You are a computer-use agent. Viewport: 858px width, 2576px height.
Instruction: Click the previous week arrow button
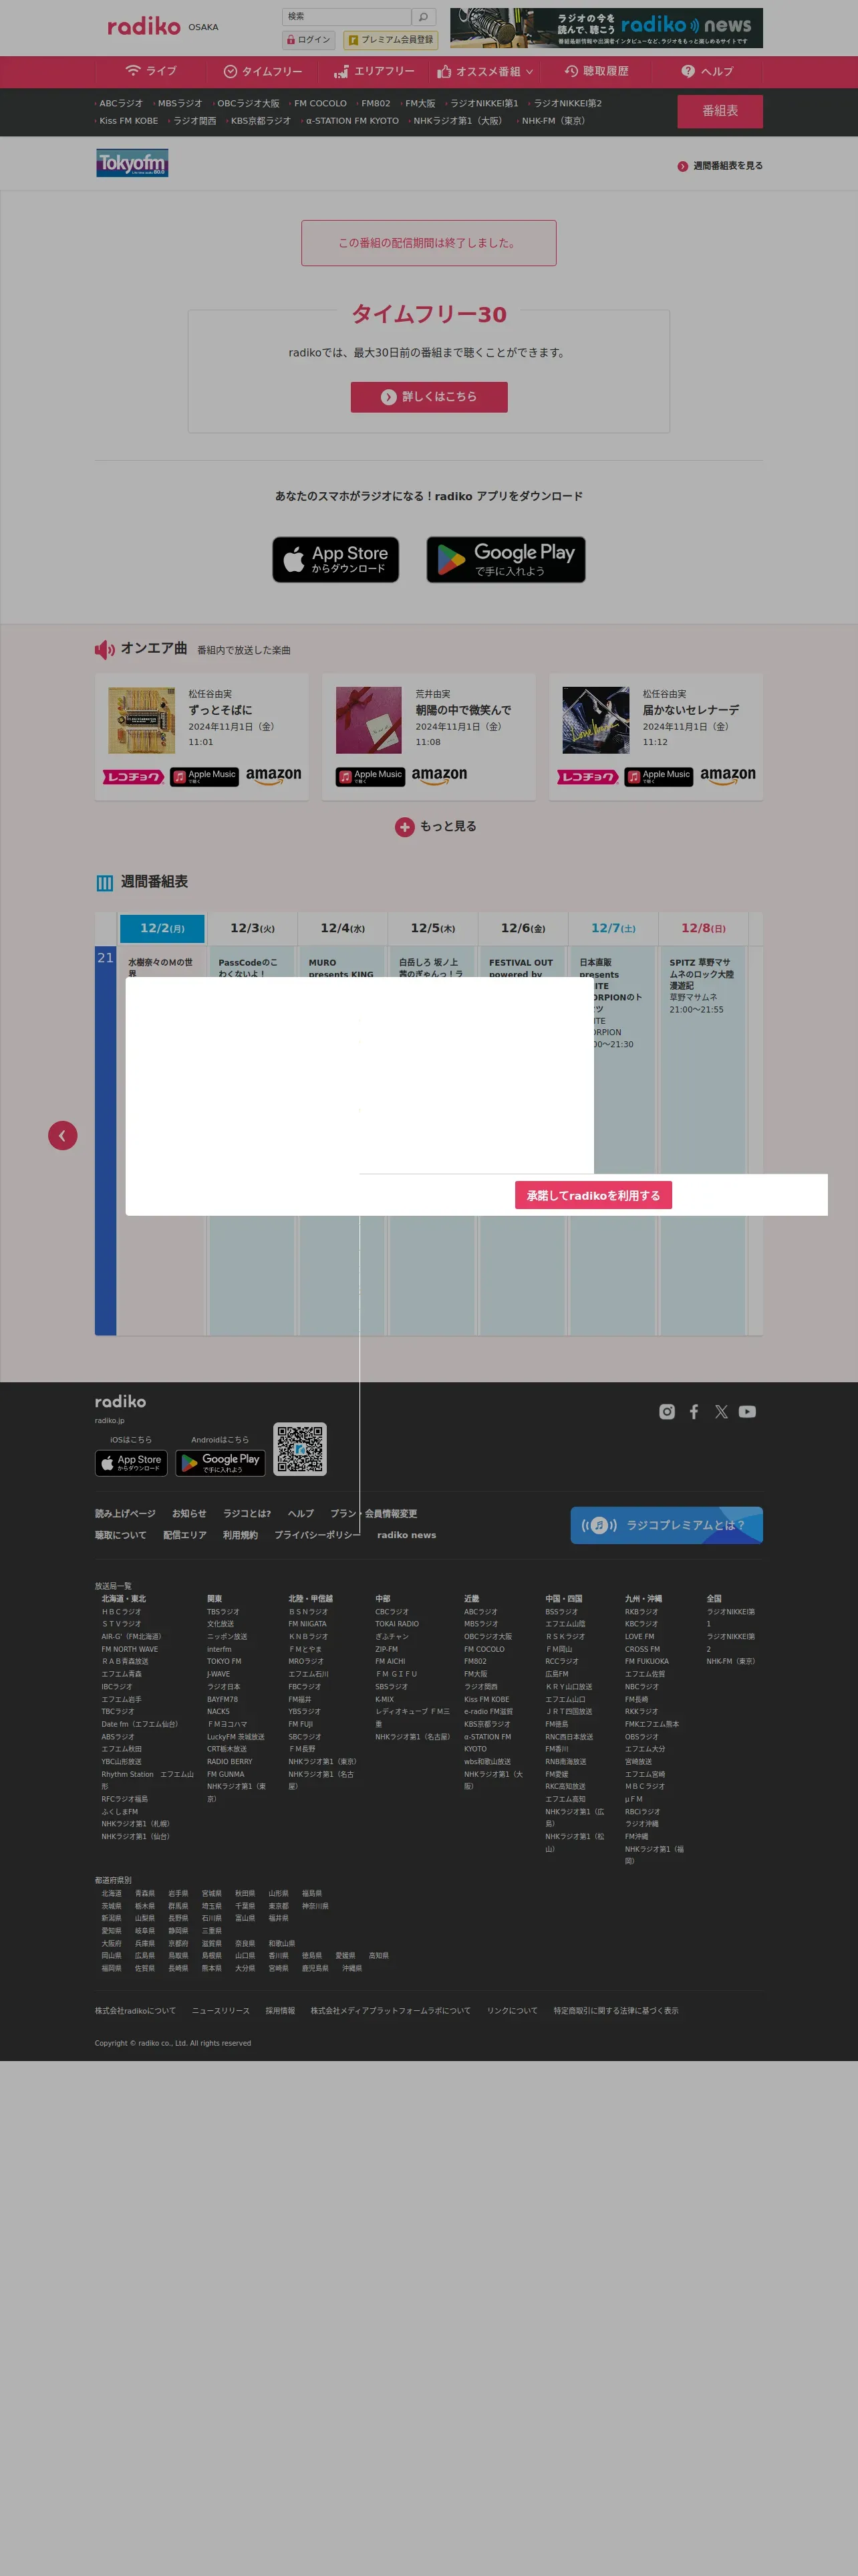tap(63, 1135)
